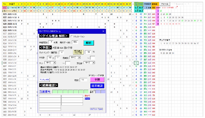Enable the シミュレーション checkbox
The height and width of the screenshot is (118, 205).
pyautogui.click(x=71, y=37)
